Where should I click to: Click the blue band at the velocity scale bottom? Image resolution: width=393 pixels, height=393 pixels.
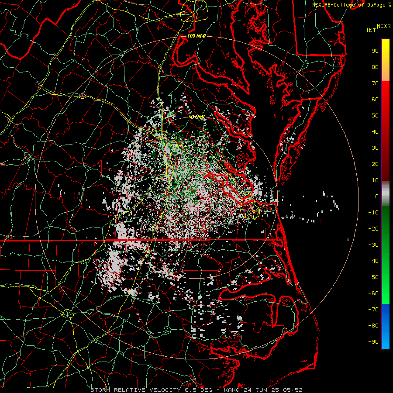click(x=386, y=326)
